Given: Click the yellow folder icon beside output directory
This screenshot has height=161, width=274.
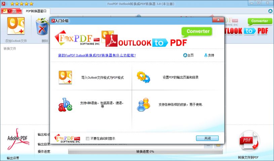Looking at the screenshot, I should (219, 145).
